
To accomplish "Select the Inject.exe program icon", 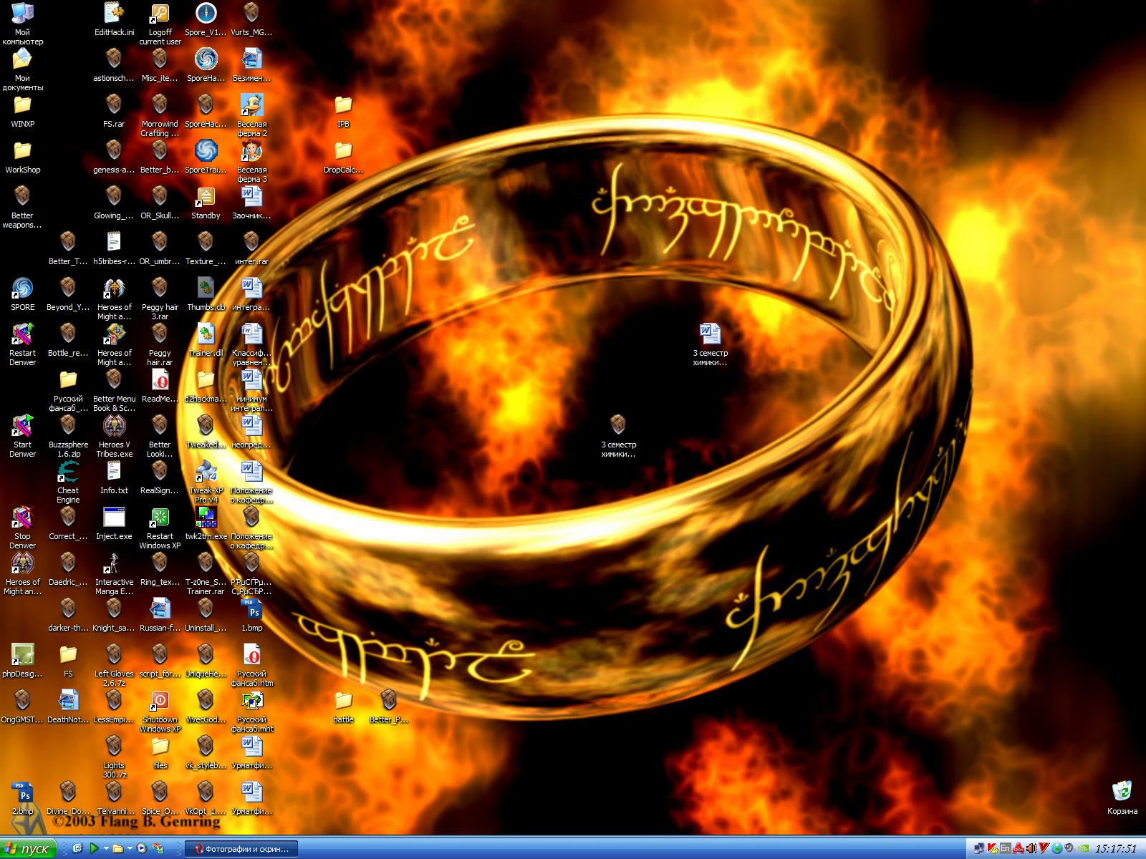I will 114,523.
